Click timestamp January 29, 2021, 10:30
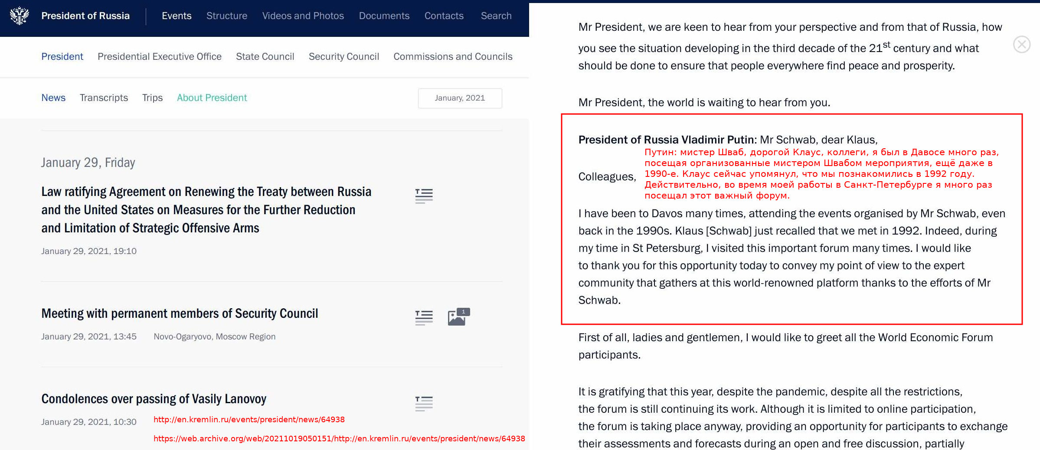 pos(89,422)
